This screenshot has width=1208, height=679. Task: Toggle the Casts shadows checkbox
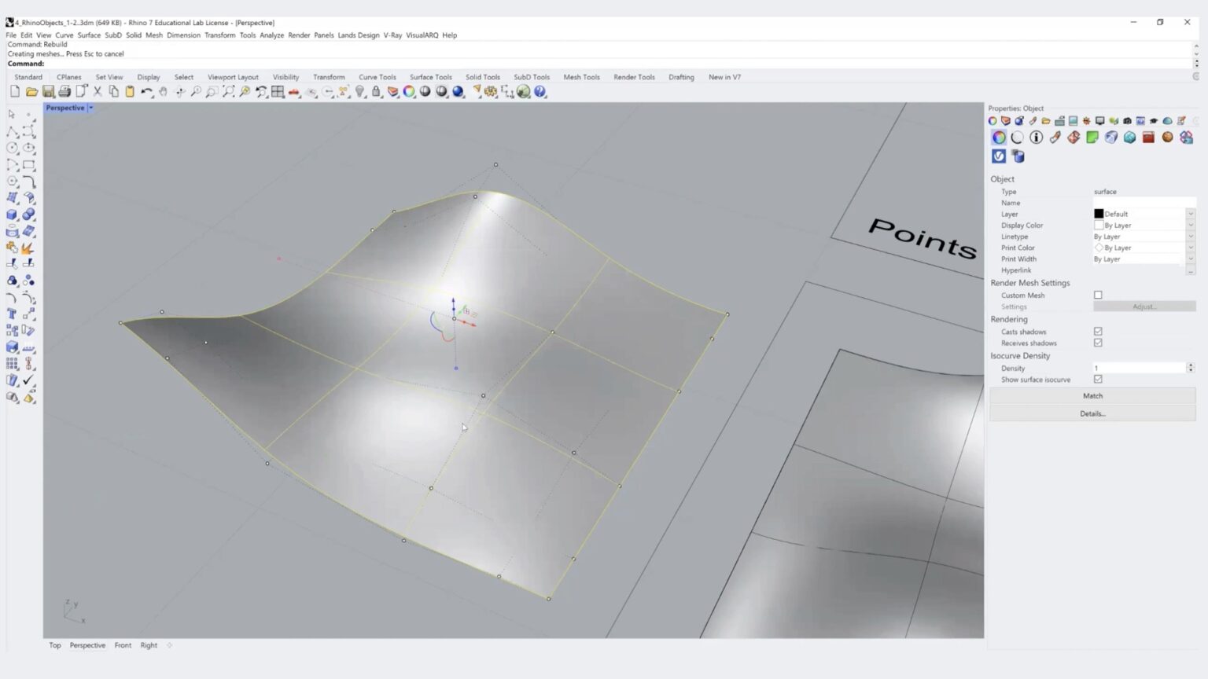[x=1098, y=332]
